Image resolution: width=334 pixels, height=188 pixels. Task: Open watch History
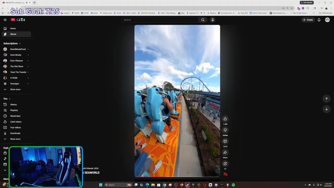point(16,104)
